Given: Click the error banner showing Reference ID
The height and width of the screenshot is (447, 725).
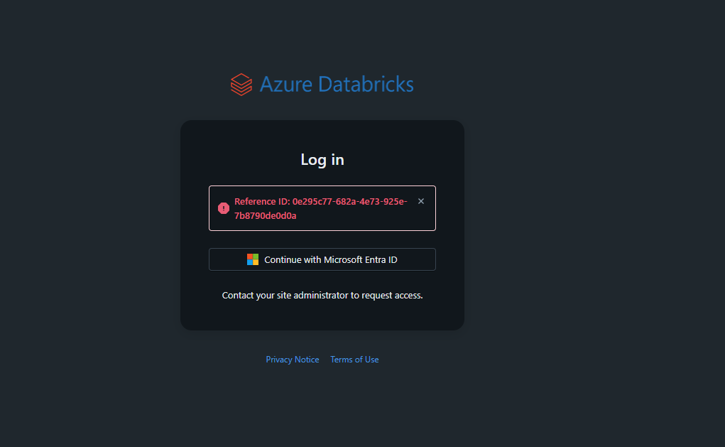Looking at the screenshot, I should coord(322,208).
